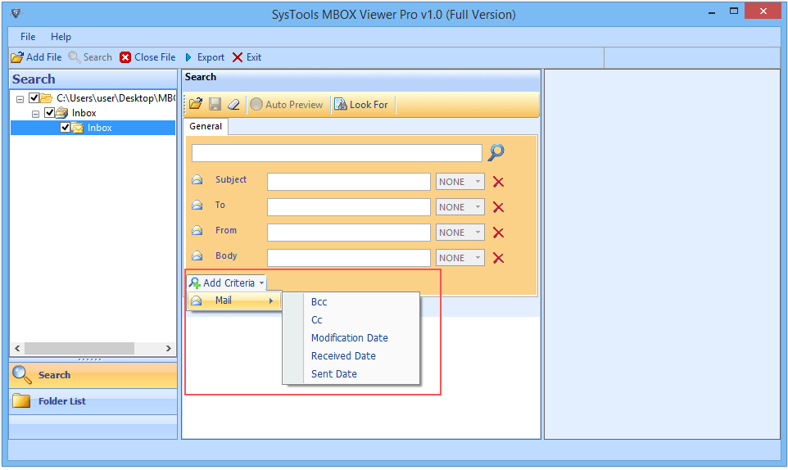The image size is (788, 470).
Task: Select the parent Inbox folder label
Action: (x=84, y=113)
